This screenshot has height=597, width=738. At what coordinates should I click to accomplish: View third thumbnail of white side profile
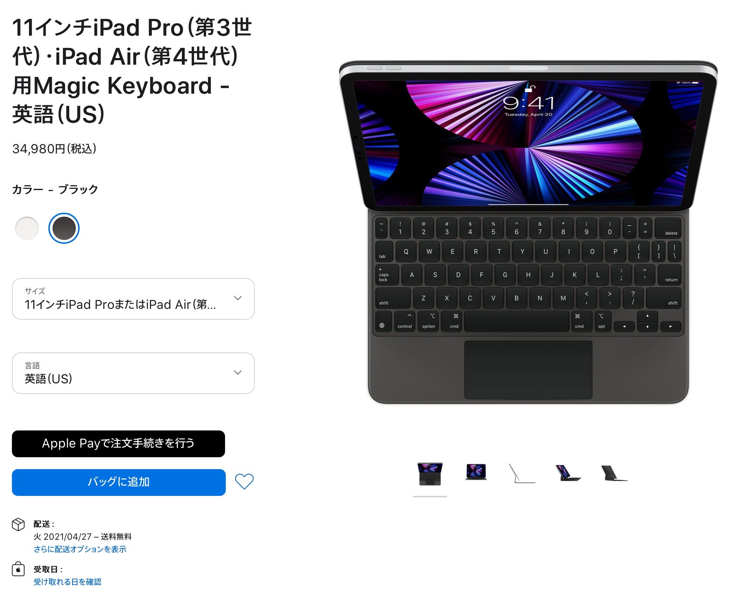tap(522, 473)
